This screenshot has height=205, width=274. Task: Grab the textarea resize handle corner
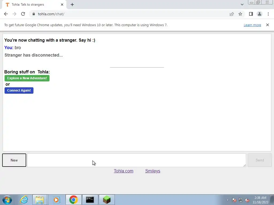(x=245, y=165)
